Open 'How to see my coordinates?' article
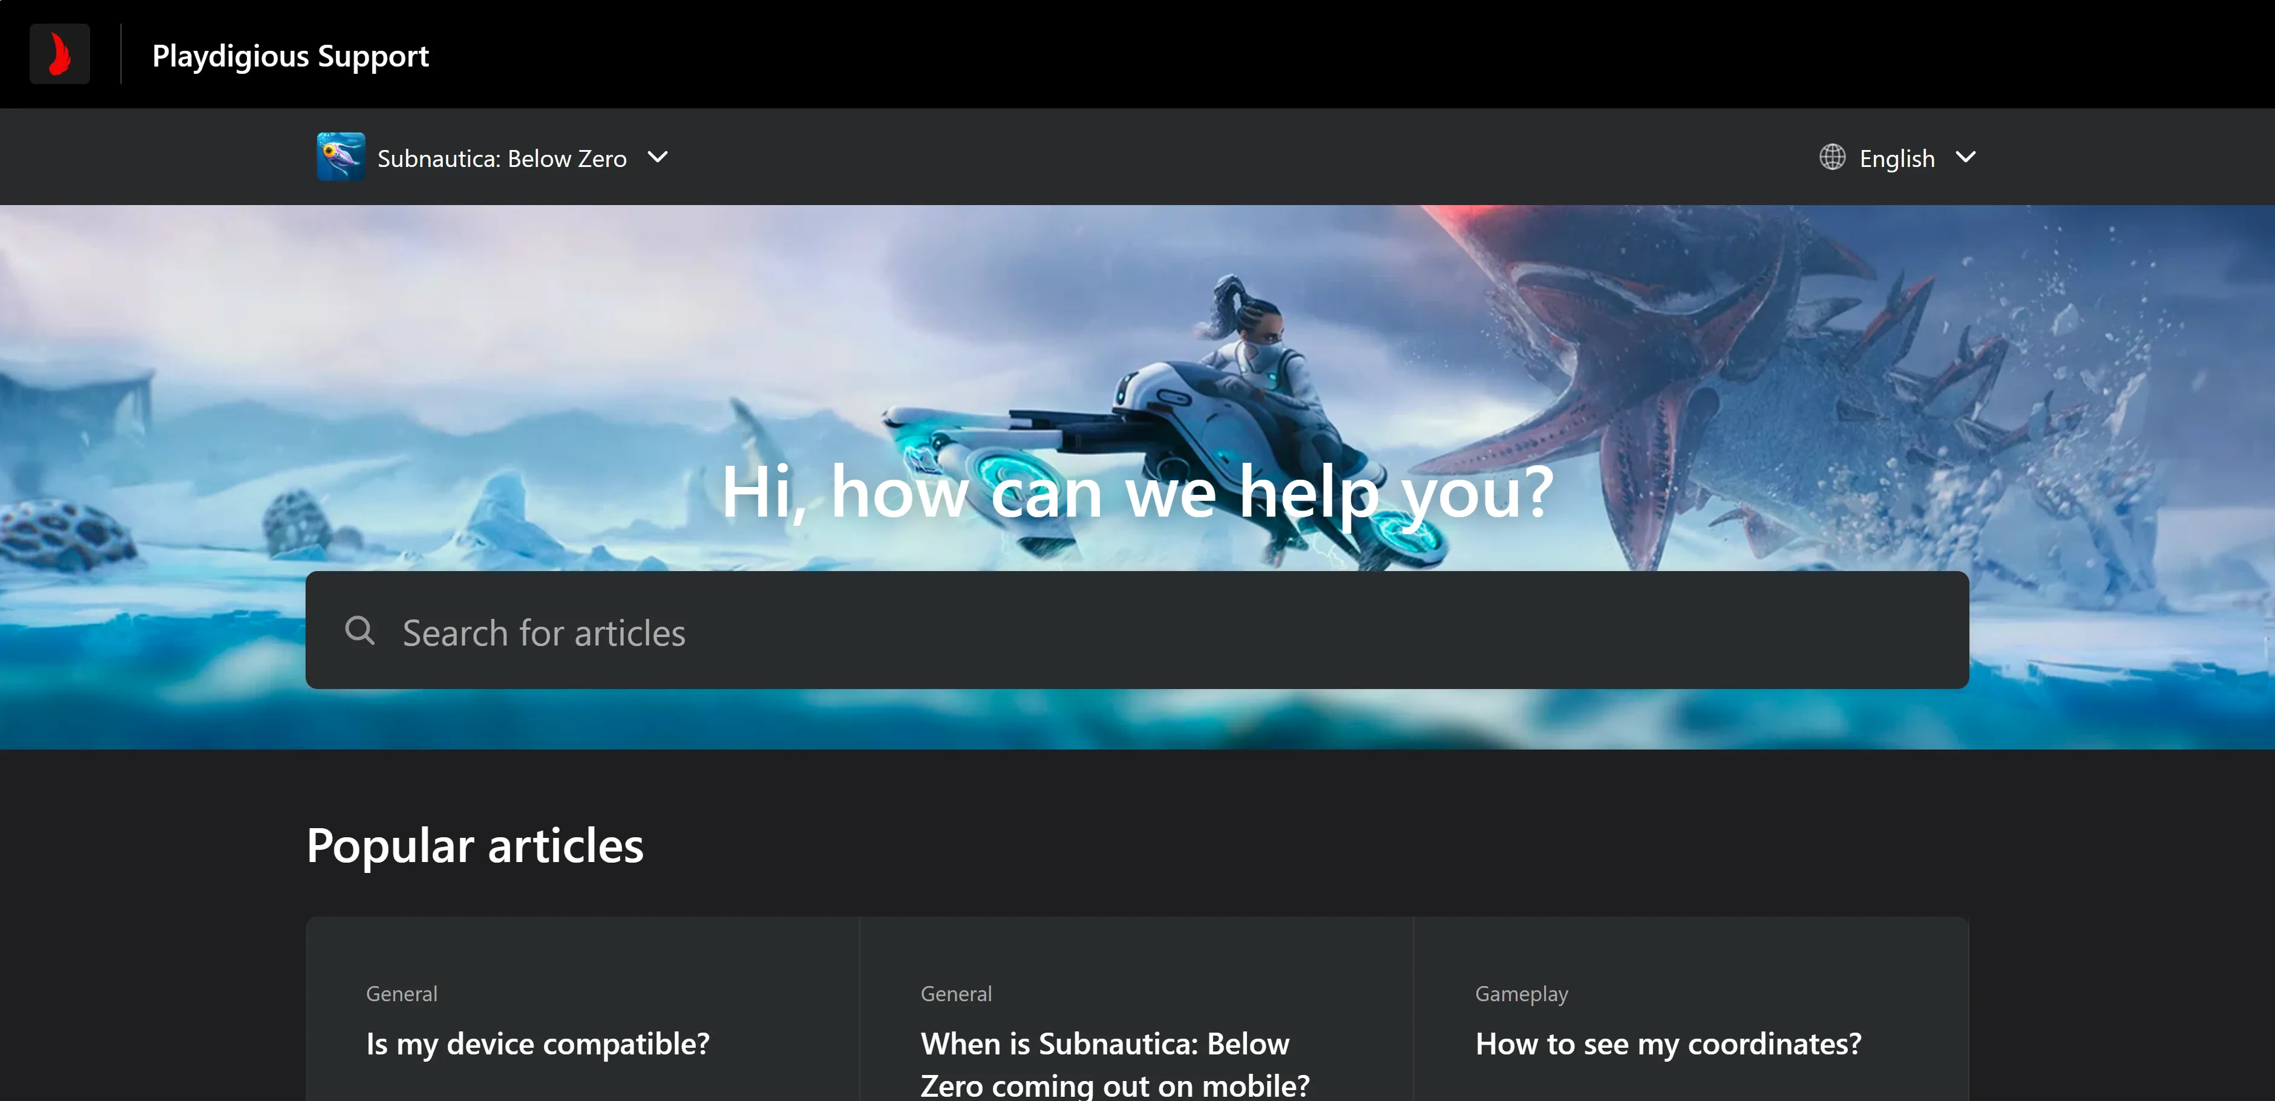 point(1668,1044)
